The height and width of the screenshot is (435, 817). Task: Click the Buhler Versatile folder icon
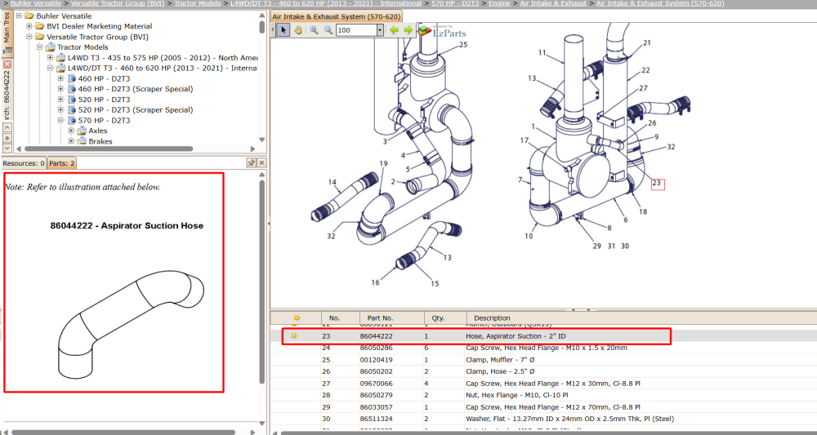(x=29, y=16)
